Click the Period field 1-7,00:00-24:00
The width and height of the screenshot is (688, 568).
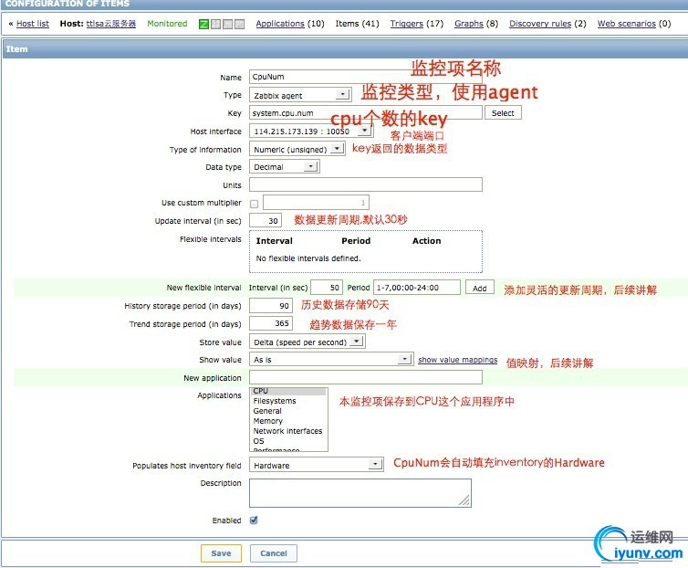click(416, 288)
